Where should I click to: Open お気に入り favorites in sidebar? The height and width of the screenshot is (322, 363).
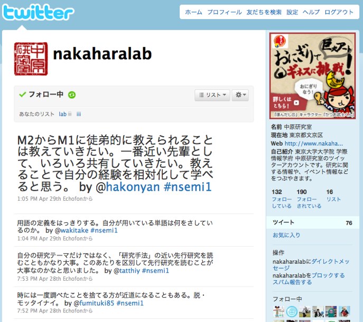pos(286,235)
